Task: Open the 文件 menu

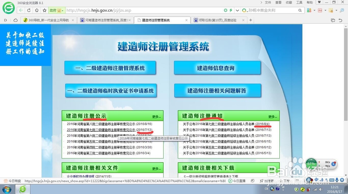Action: (268, 2)
